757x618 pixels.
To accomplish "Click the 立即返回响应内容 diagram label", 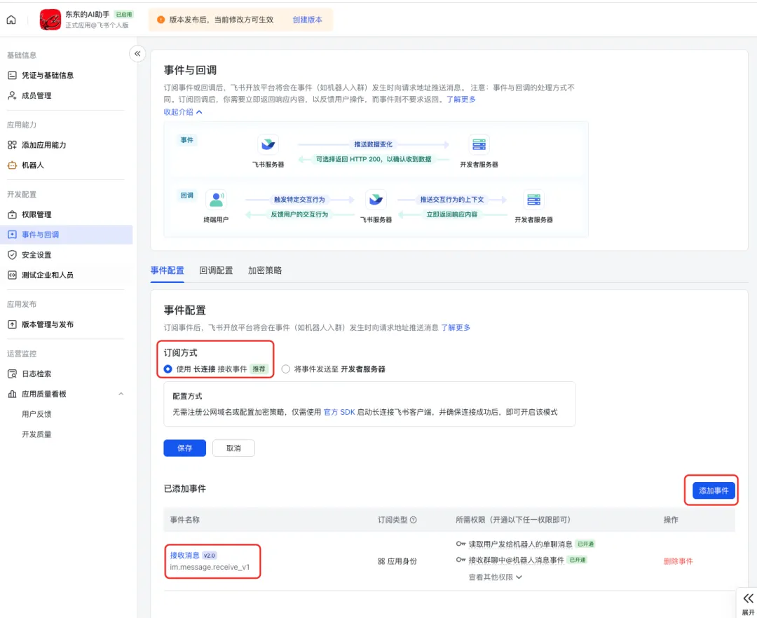I will tap(451, 214).
